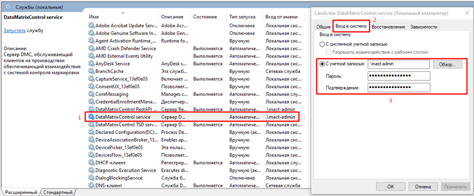Click the DataMatrixControl service gear icon

[91, 117]
